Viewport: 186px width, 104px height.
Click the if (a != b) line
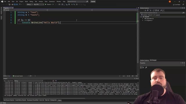[24, 20]
